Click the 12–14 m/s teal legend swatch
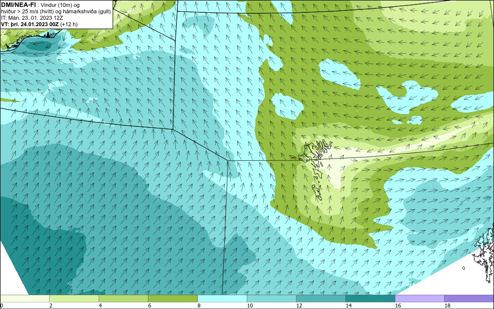 pyautogui.click(x=321, y=298)
